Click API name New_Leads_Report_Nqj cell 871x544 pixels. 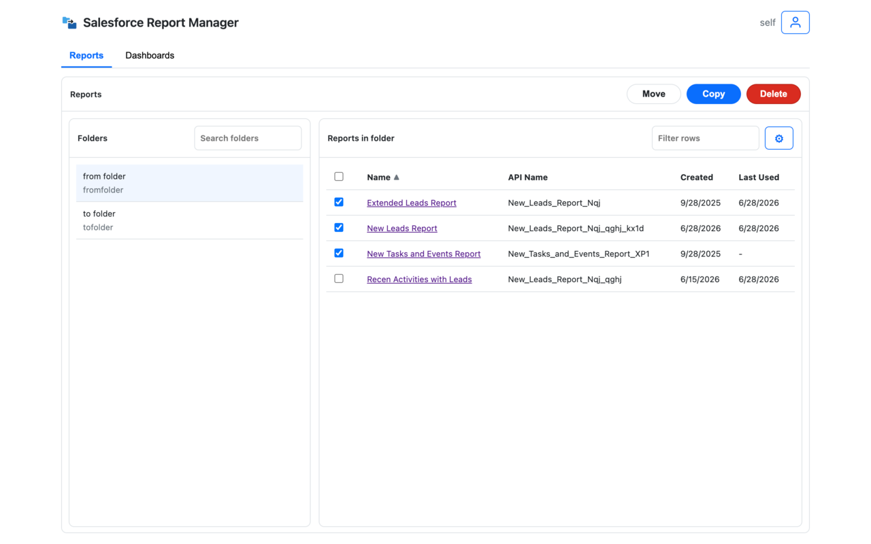[554, 203]
